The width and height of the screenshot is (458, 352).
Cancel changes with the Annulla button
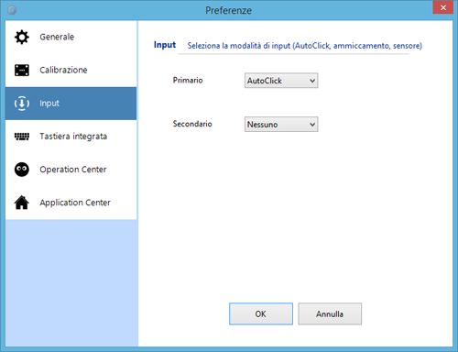pos(330,313)
